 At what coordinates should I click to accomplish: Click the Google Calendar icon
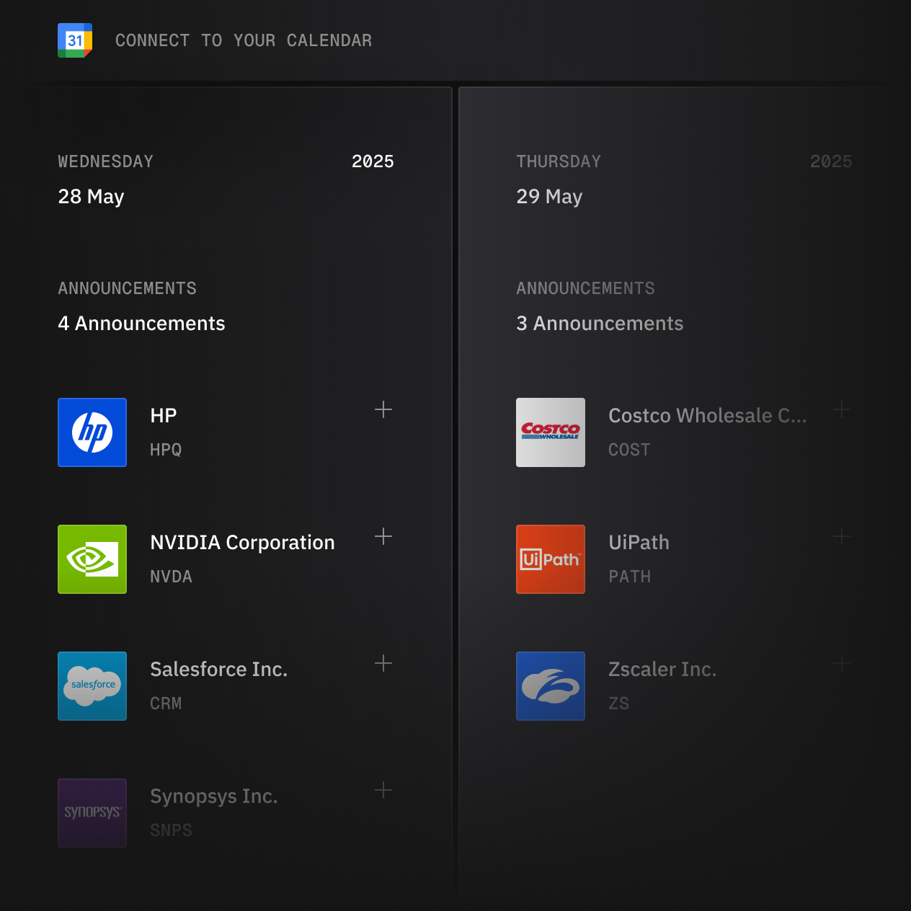pos(75,40)
